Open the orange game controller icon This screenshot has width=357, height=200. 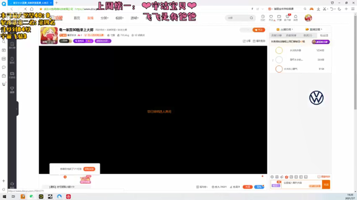311,9
